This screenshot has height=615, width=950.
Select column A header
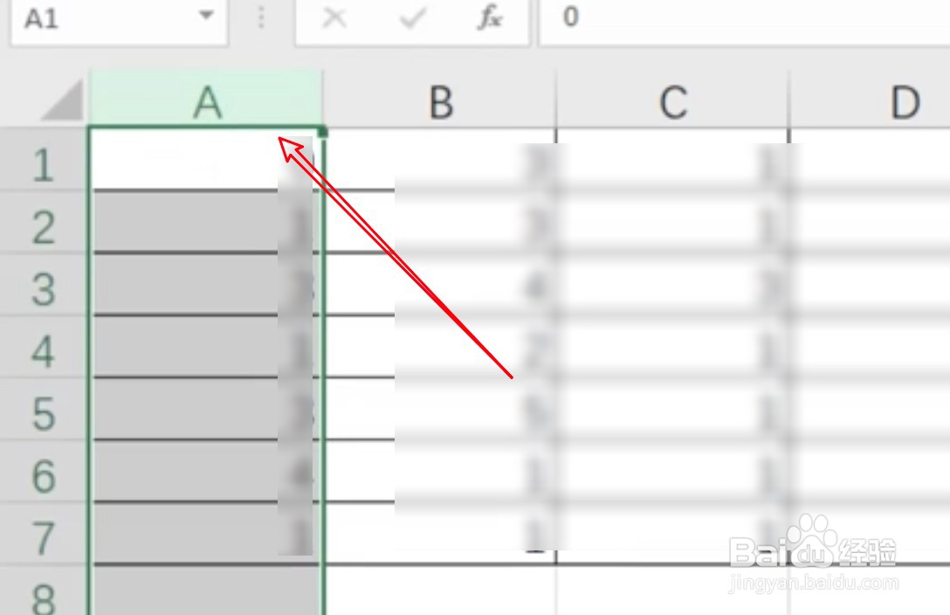pos(206,100)
